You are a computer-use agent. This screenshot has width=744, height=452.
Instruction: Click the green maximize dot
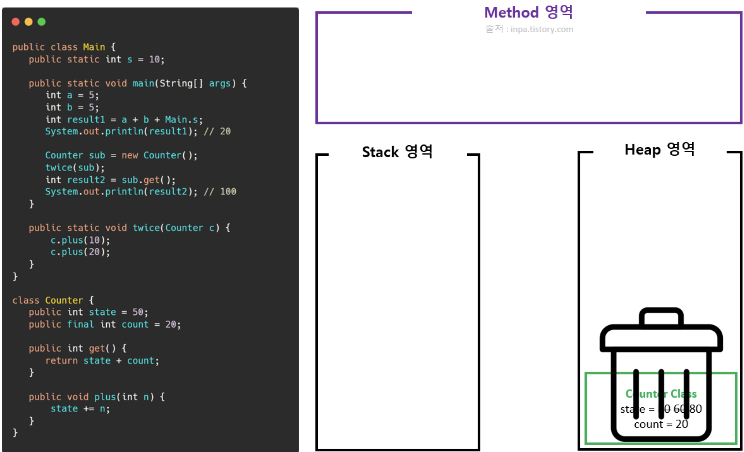point(41,22)
